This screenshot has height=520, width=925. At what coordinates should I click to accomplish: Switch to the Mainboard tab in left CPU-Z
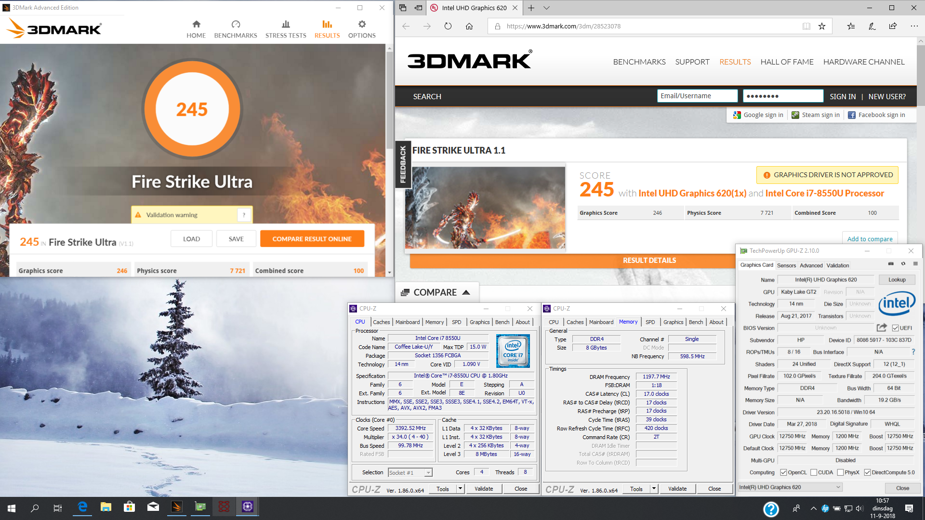[408, 322]
